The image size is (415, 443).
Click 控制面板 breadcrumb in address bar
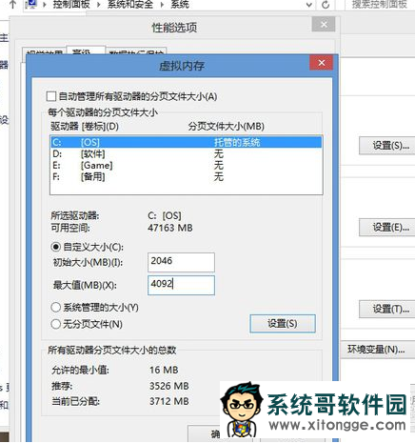(x=71, y=5)
